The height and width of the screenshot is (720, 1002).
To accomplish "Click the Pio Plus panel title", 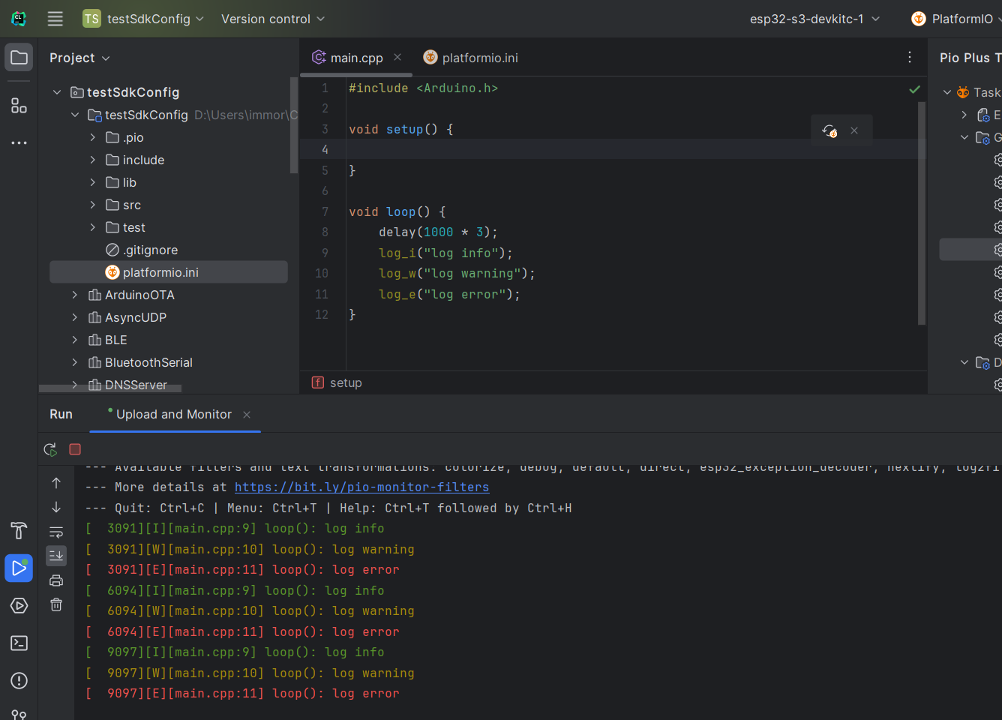I will pyautogui.click(x=970, y=58).
